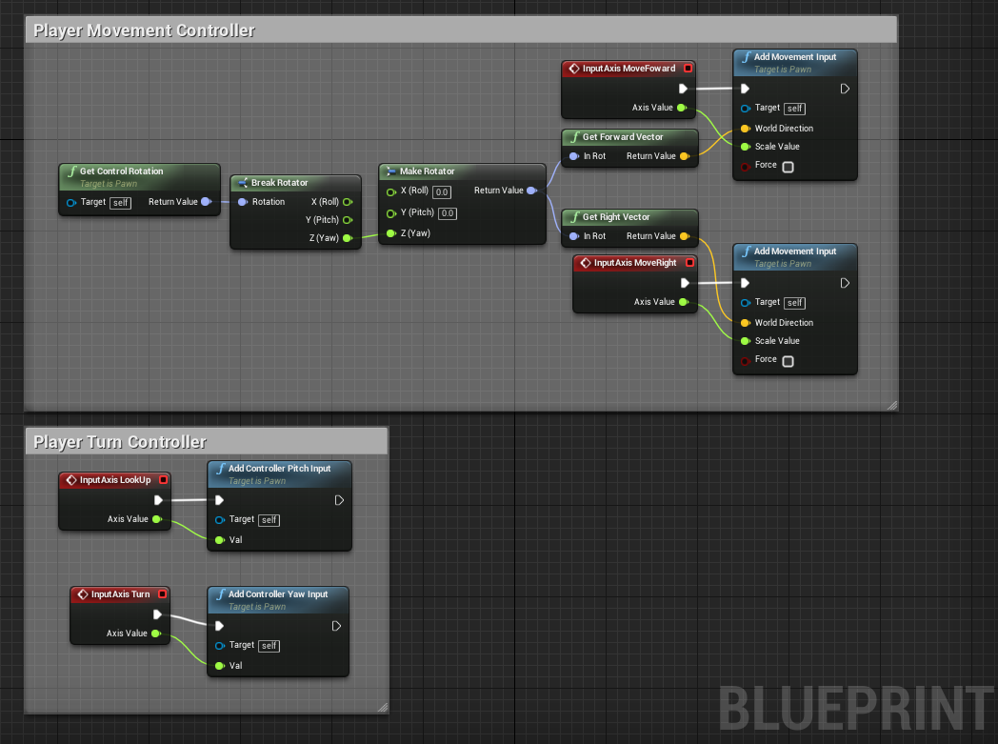
Task: Click InputAxis LookUp Axis Value pin
Action: pyautogui.click(x=157, y=519)
